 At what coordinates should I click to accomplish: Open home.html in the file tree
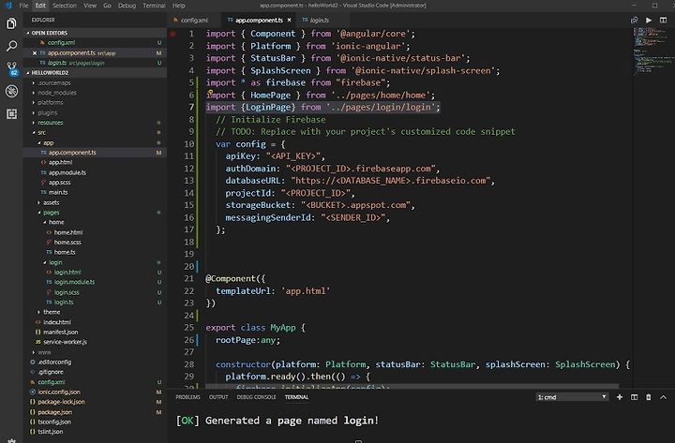68,232
